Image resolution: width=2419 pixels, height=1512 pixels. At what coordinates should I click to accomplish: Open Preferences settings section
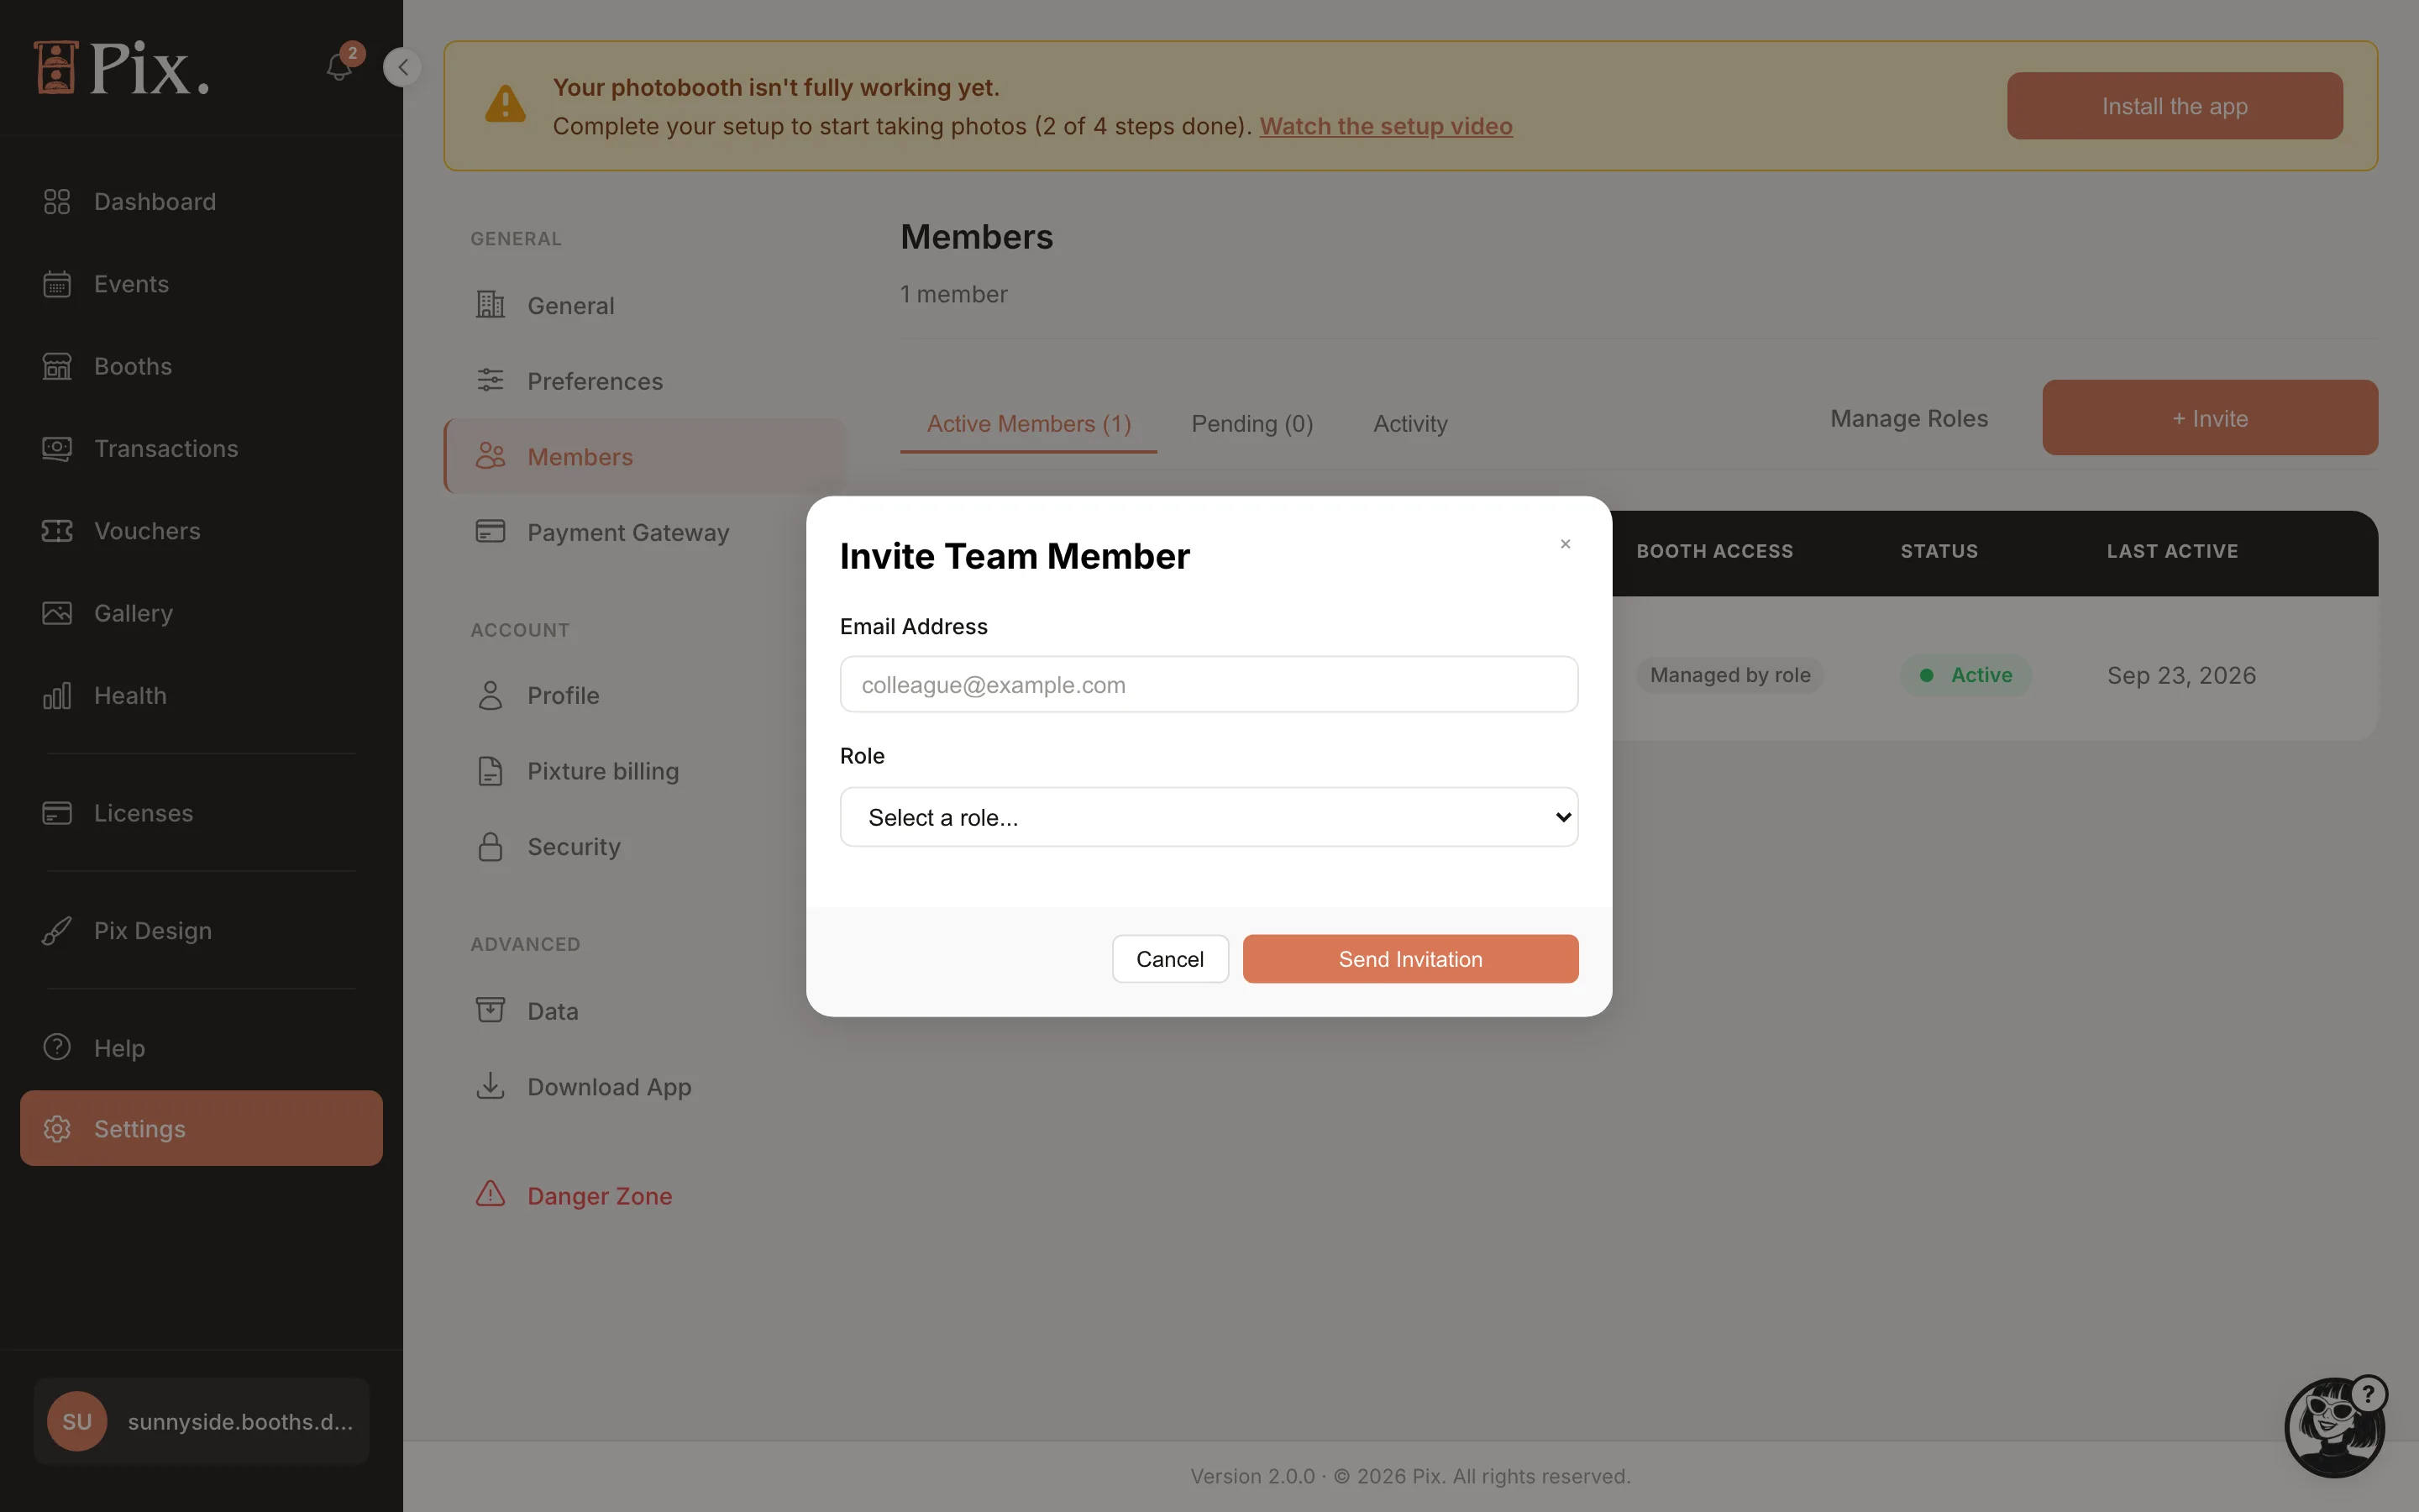(x=645, y=381)
